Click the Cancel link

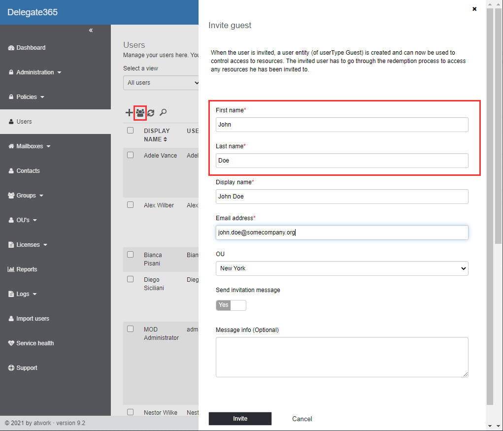pos(302,419)
